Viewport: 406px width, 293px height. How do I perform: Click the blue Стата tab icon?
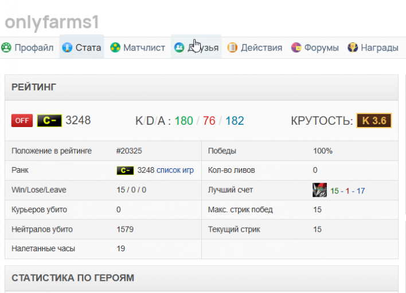click(67, 47)
